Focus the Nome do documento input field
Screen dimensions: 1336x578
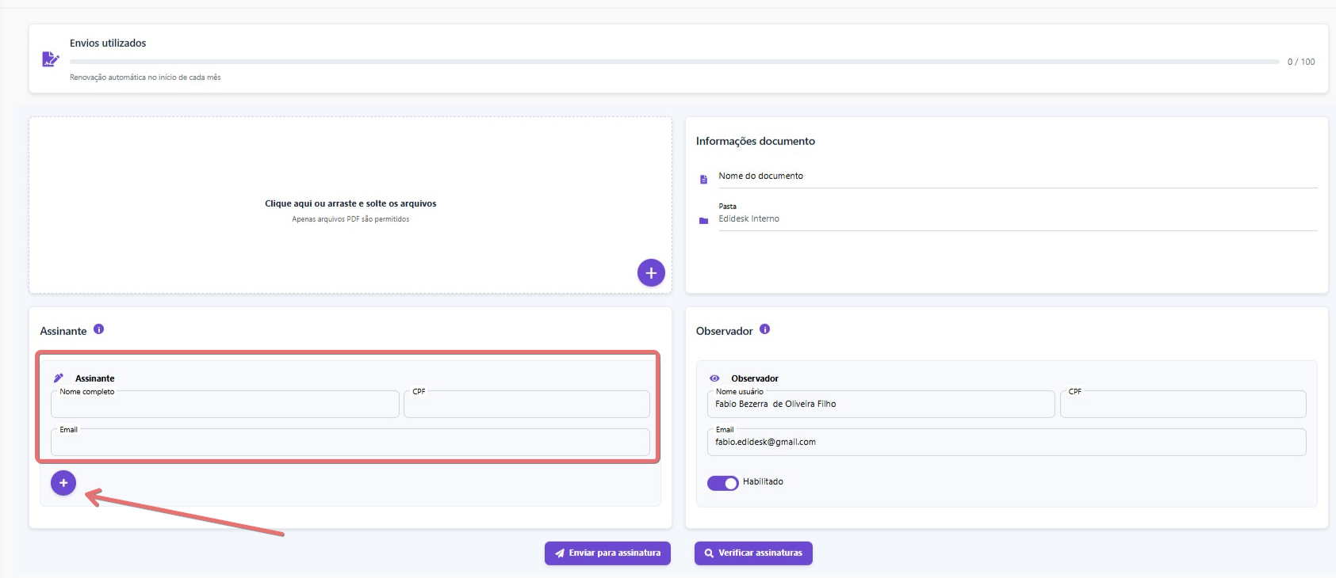tap(1015, 177)
